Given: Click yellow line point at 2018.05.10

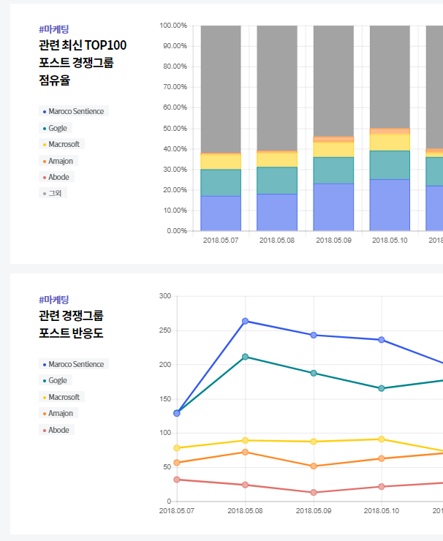Looking at the screenshot, I should click(x=382, y=439).
